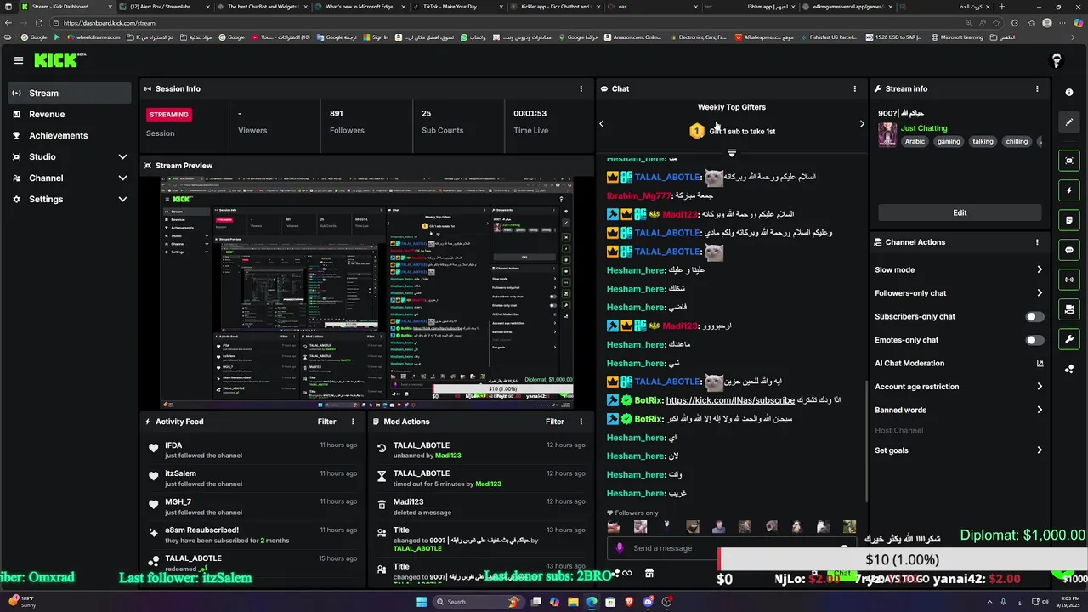
Task: Expand the Settings sidebar section
Action: pyautogui.click(x=71, y=200)
